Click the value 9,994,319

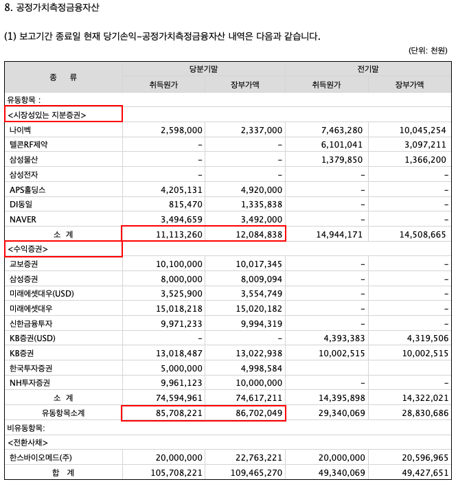tap(262, 324)
